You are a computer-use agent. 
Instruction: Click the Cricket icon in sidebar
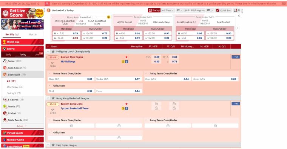point(5,113)
